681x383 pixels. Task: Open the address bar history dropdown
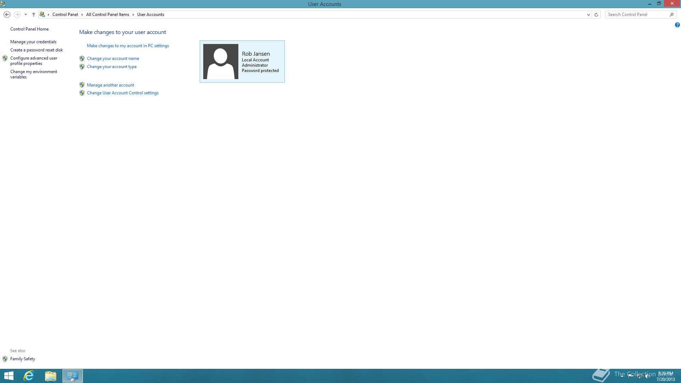point(588,15)
